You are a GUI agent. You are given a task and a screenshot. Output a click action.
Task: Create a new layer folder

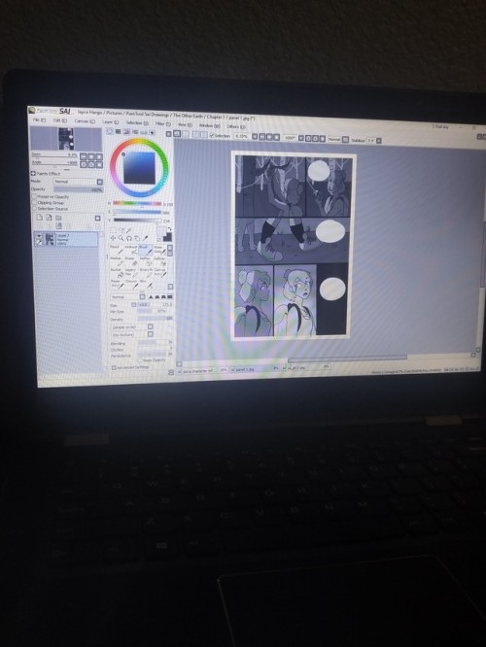[x=58, y=218]
